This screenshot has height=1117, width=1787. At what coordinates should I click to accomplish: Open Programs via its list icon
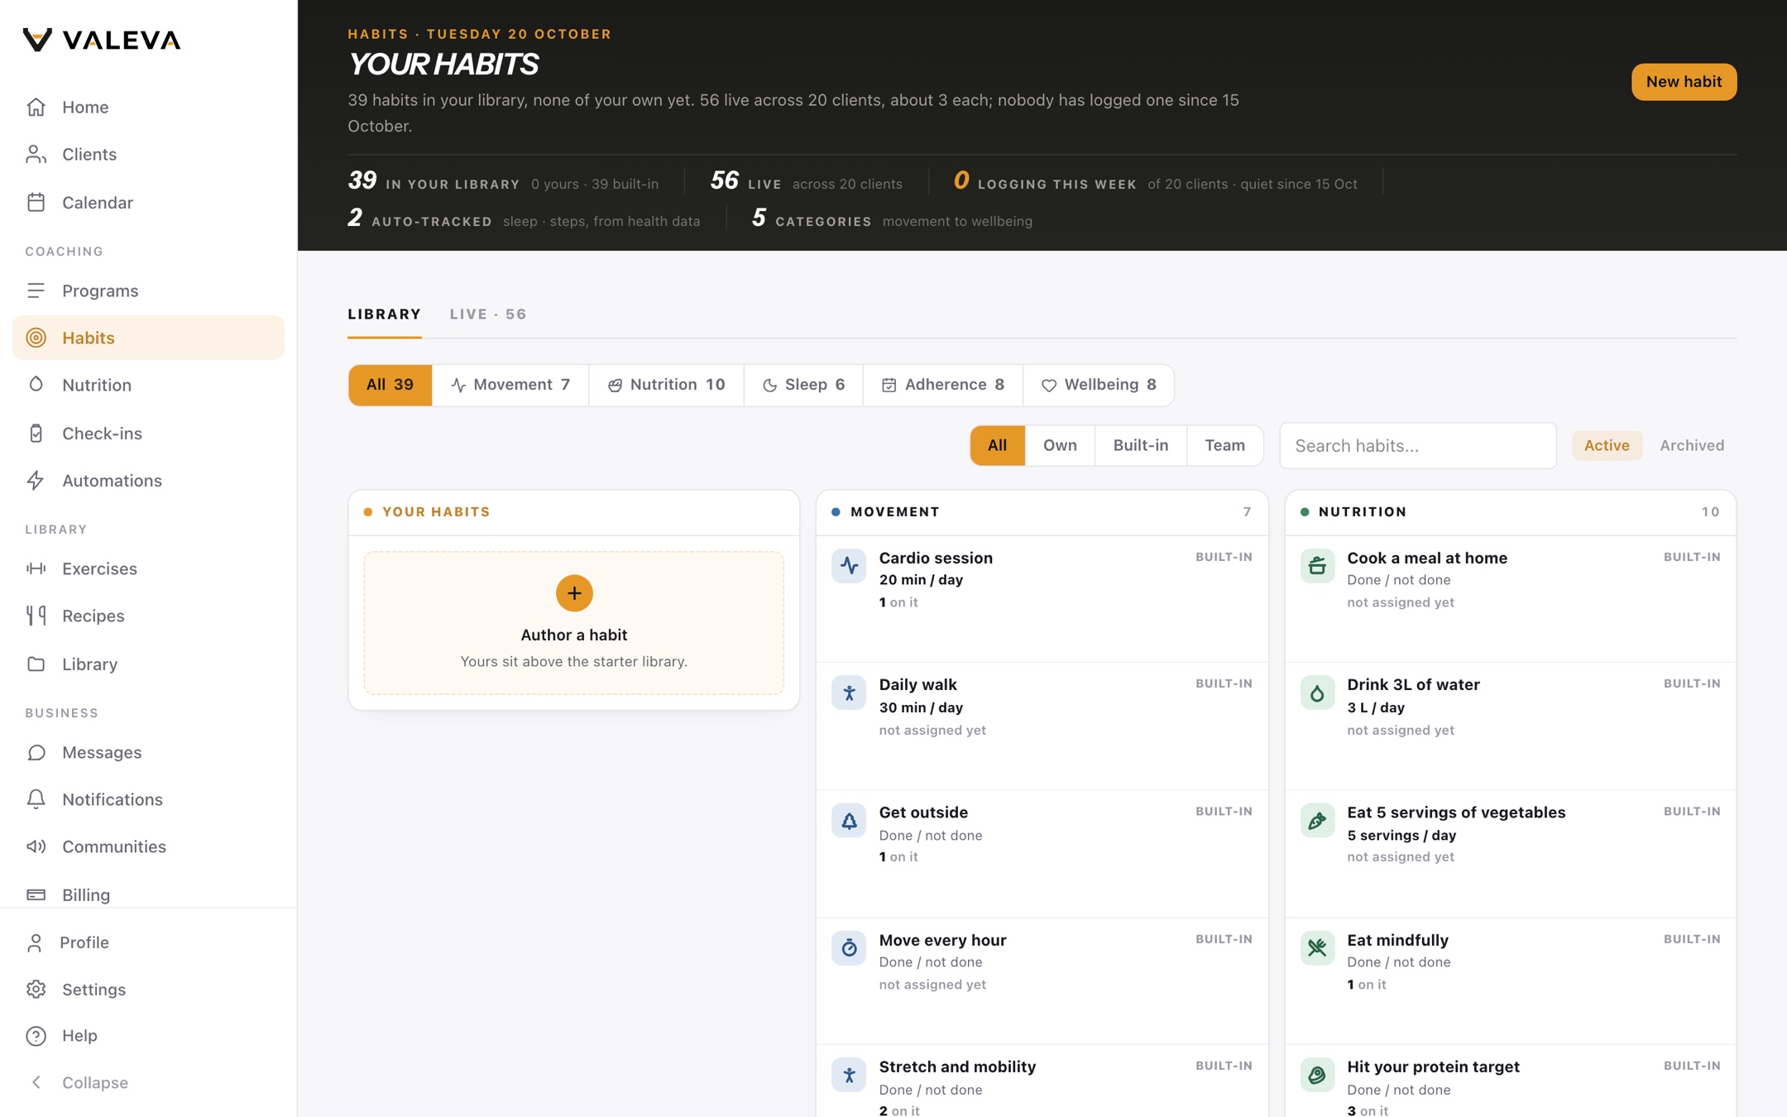click(36, 290)
